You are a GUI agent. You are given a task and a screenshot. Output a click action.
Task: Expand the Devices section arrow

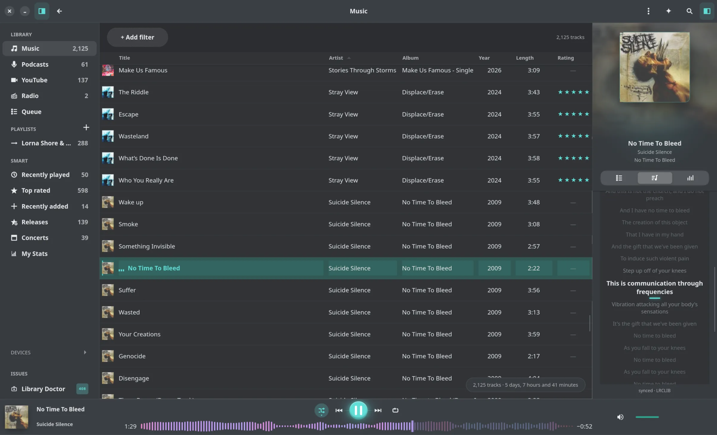click(x=85, y=353)
